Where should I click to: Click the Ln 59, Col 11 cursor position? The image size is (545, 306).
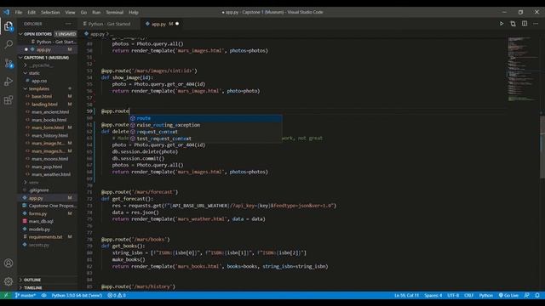coord(406,295)
